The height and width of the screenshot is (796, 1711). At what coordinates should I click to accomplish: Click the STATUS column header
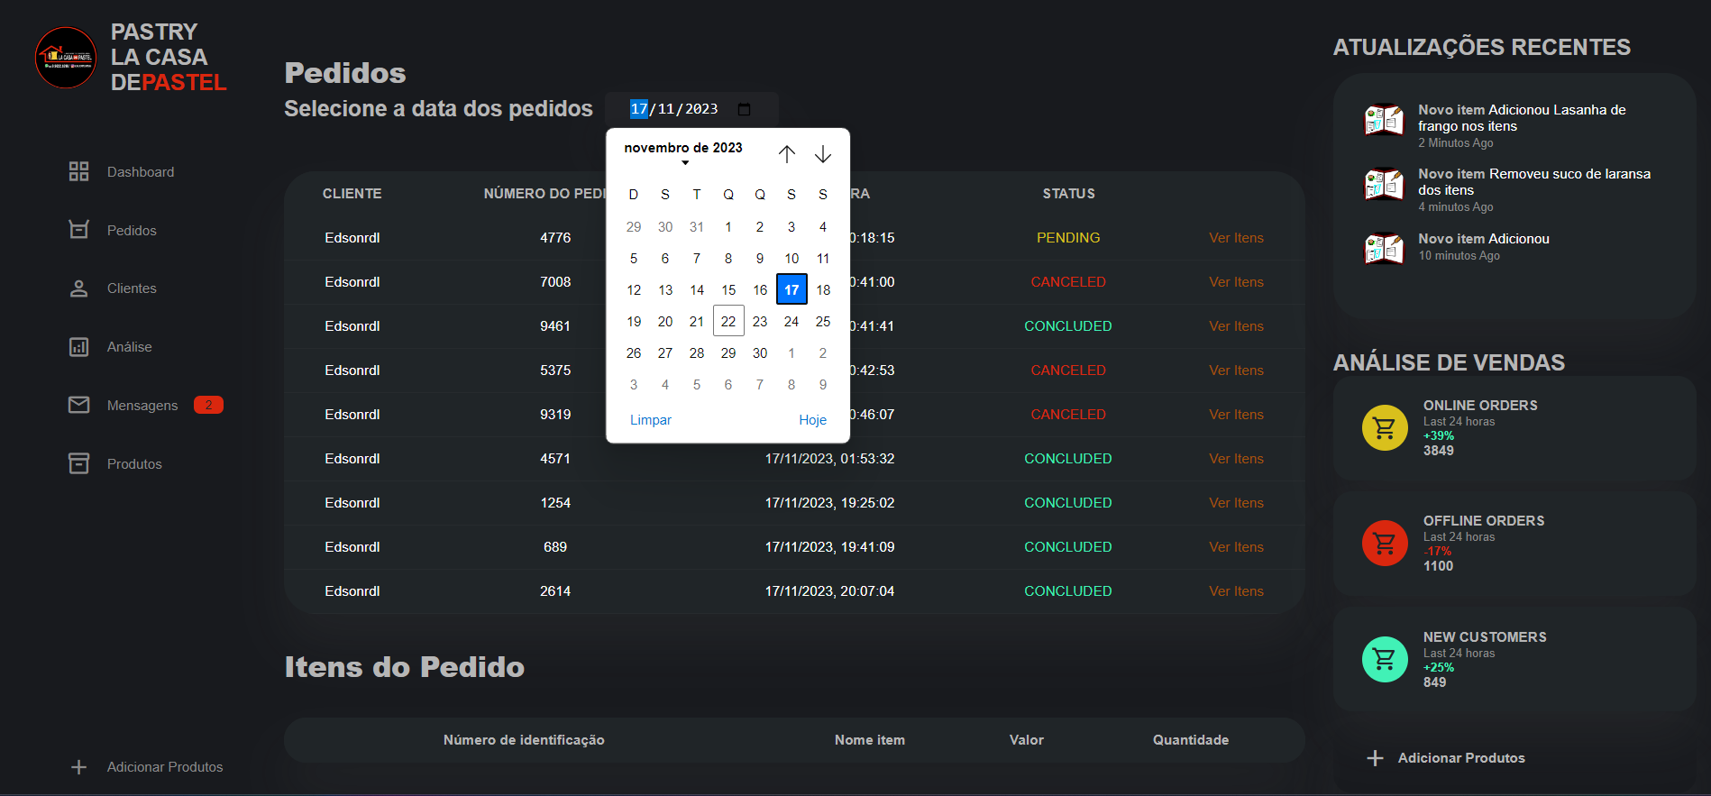tap(1069, 194)
